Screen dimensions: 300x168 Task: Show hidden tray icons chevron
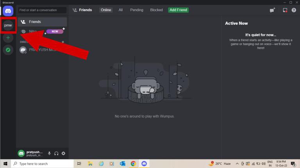click(x=237, y=164)
